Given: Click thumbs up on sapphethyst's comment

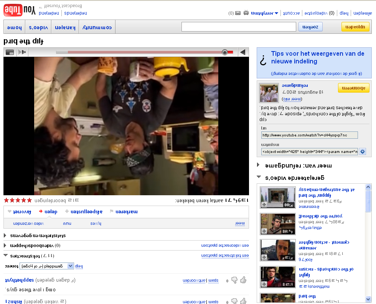Looking at the screenshot, I should pyautogui.click(x=243, y=280).
